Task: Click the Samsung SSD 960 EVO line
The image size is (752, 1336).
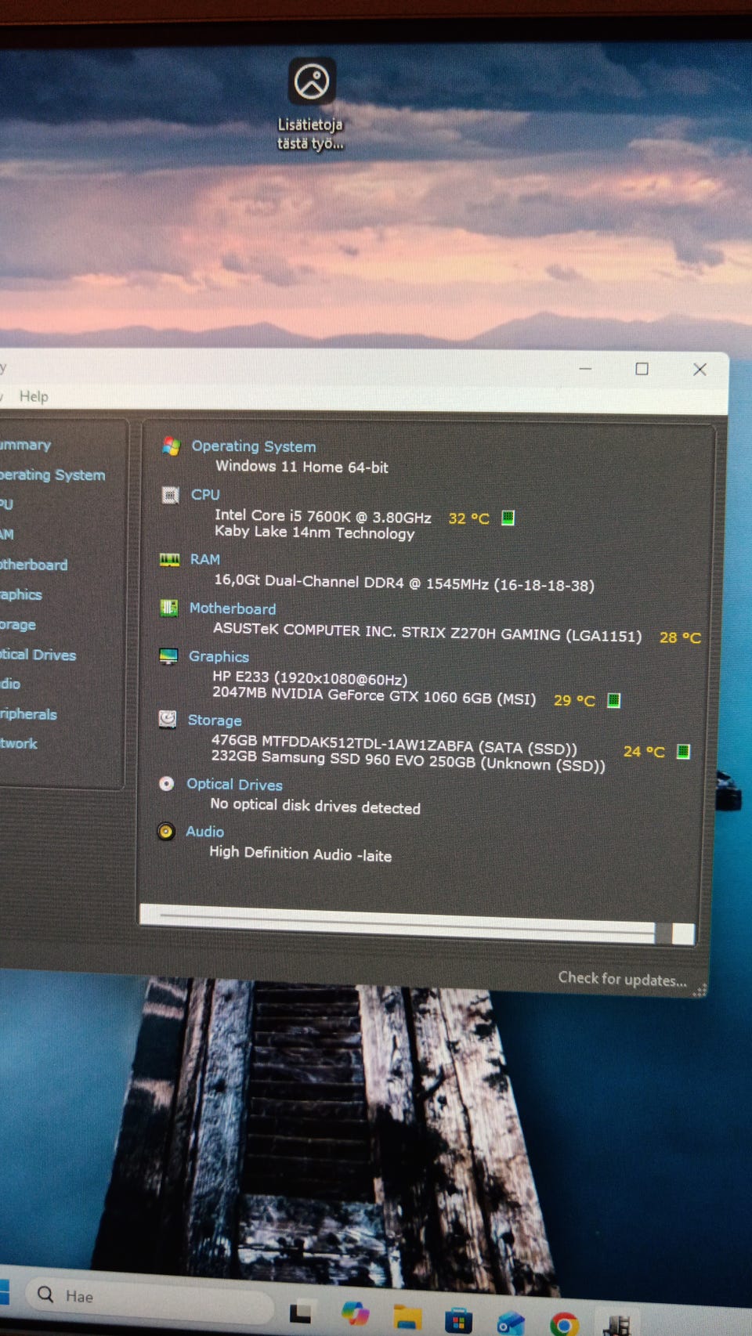Action: click(407, 760)
